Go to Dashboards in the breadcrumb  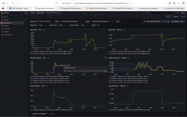point(41,13)
